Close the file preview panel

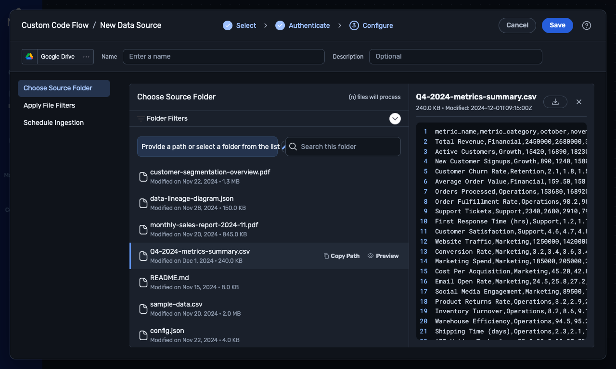579,102
